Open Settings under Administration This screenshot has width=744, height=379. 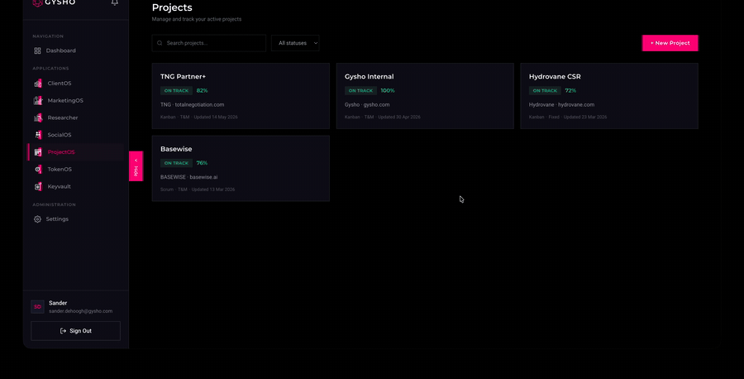point(57,219)
